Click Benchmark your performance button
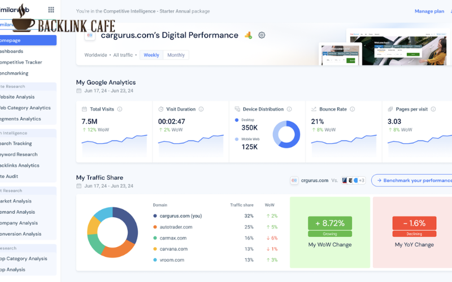The width and height of the screenshot is (452, 282). [412, 180]
